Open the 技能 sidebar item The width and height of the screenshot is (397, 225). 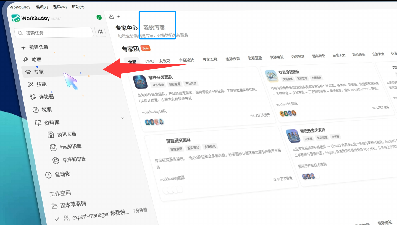(x=37, y=84)
